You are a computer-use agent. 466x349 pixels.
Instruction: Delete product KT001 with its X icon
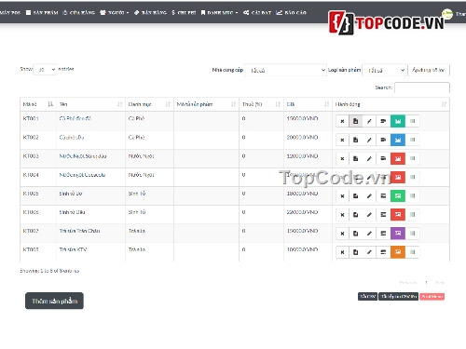pos(342,121)
